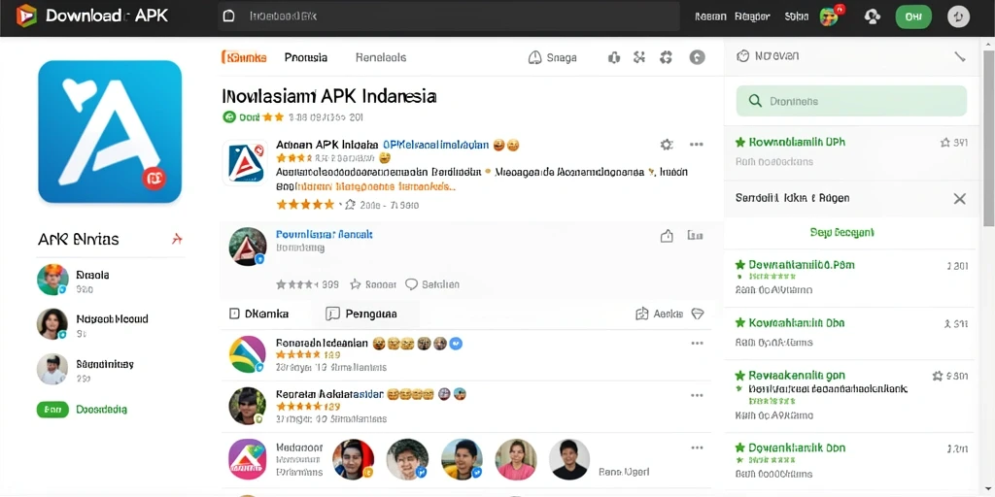Switch to the Pronusia tab
The height and width of the screenshot is (497, 995).
pos(306,57)
